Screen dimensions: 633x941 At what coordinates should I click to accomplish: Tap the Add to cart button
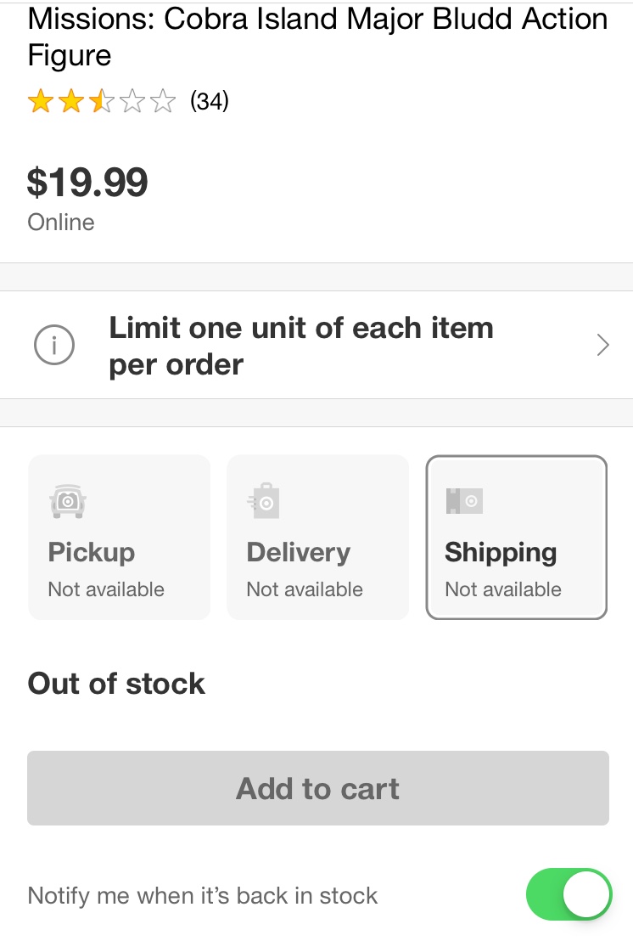[317, 788]
